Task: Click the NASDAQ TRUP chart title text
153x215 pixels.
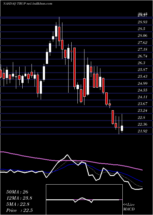Action: point(28,4)
